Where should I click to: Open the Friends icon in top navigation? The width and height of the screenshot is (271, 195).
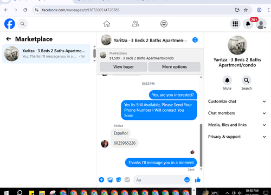pyautogui.click(x=135, y=24)
